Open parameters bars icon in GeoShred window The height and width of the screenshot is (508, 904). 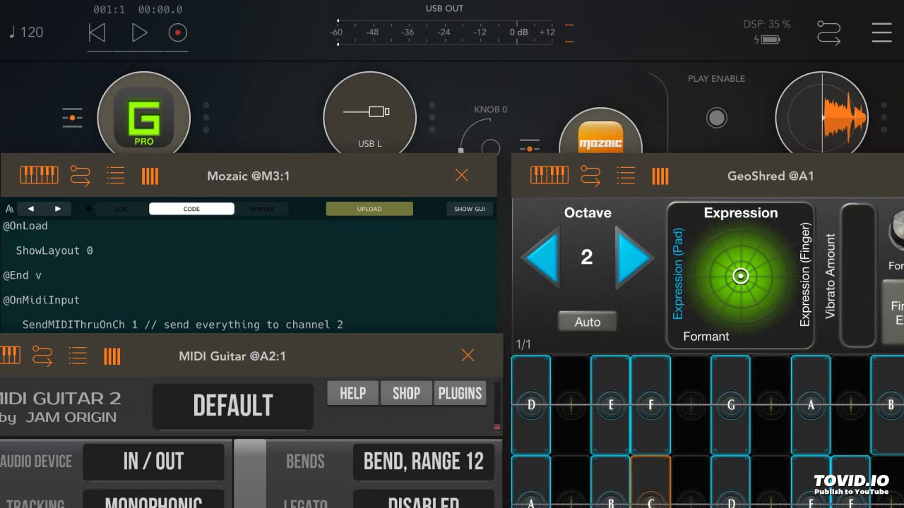(x=660, y=176)
